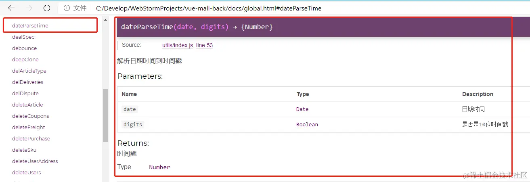
Task: Reload the page with the refresh icon
Action: tap(47, 8)
